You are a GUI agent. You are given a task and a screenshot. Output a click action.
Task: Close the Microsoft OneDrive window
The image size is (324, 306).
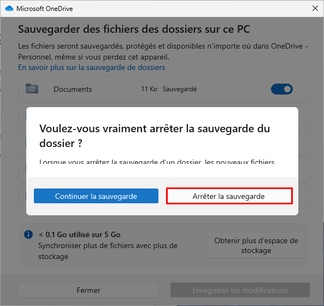pyautogui.click(x=315, y=9)
